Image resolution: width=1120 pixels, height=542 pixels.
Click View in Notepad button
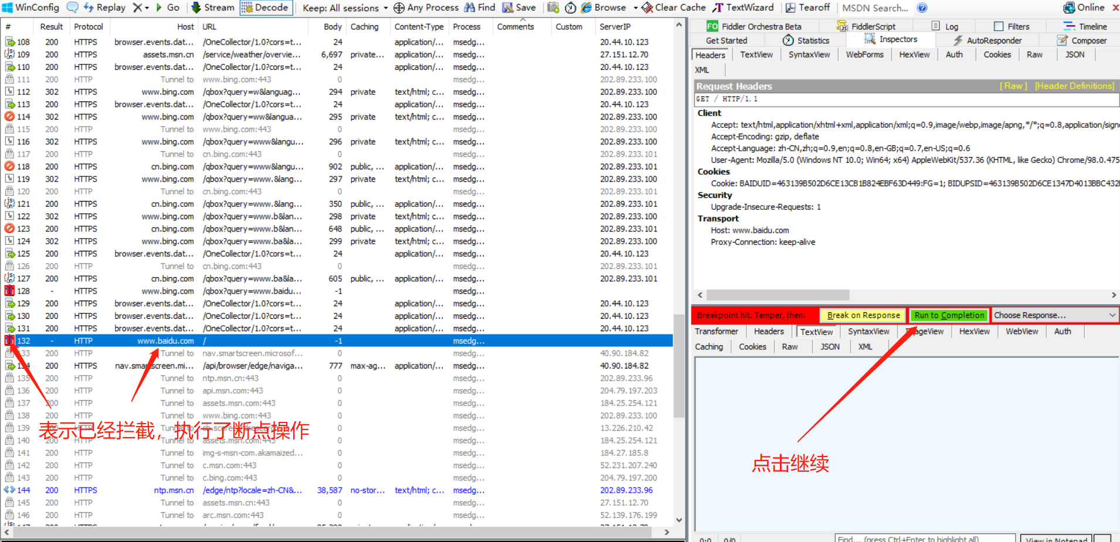(1056, 538)
